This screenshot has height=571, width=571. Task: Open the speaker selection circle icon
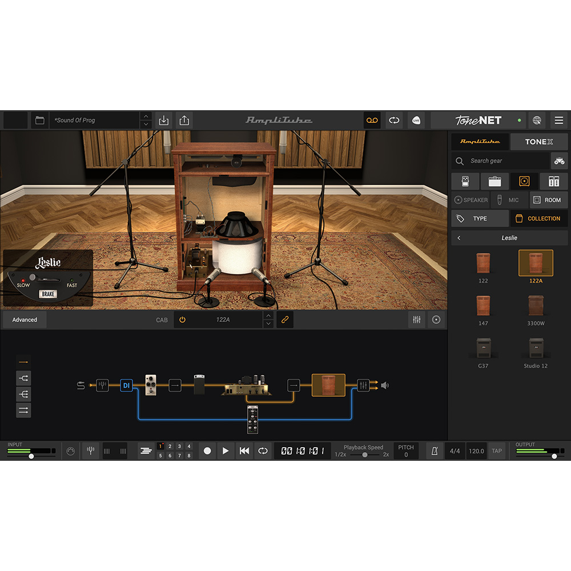[436, 320]
